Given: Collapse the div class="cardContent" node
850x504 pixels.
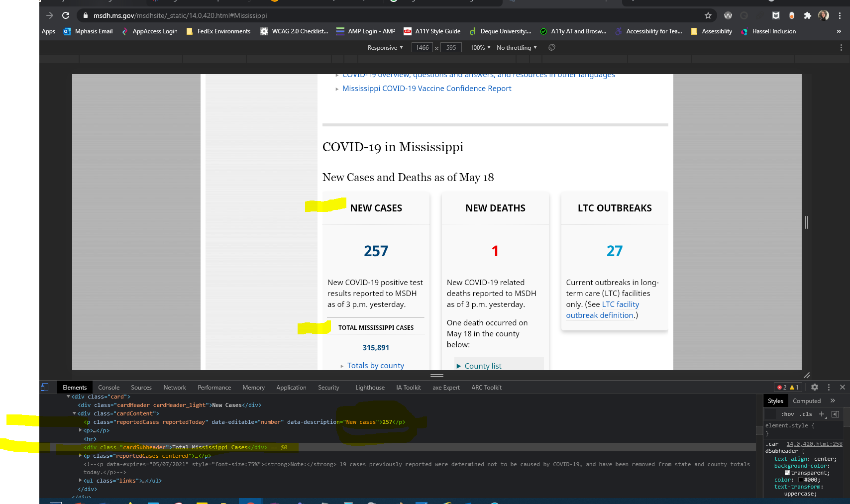Looking at the screenshot, I should (75, 413).
